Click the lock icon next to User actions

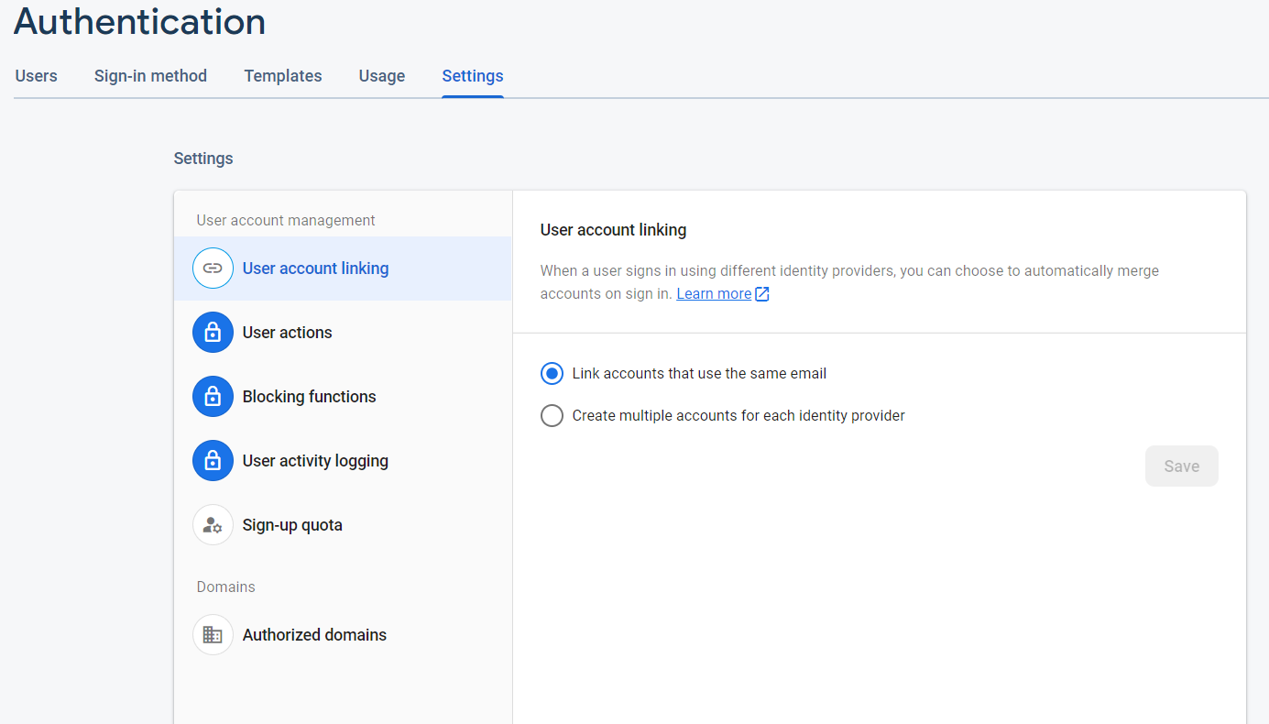coord(213,333)
